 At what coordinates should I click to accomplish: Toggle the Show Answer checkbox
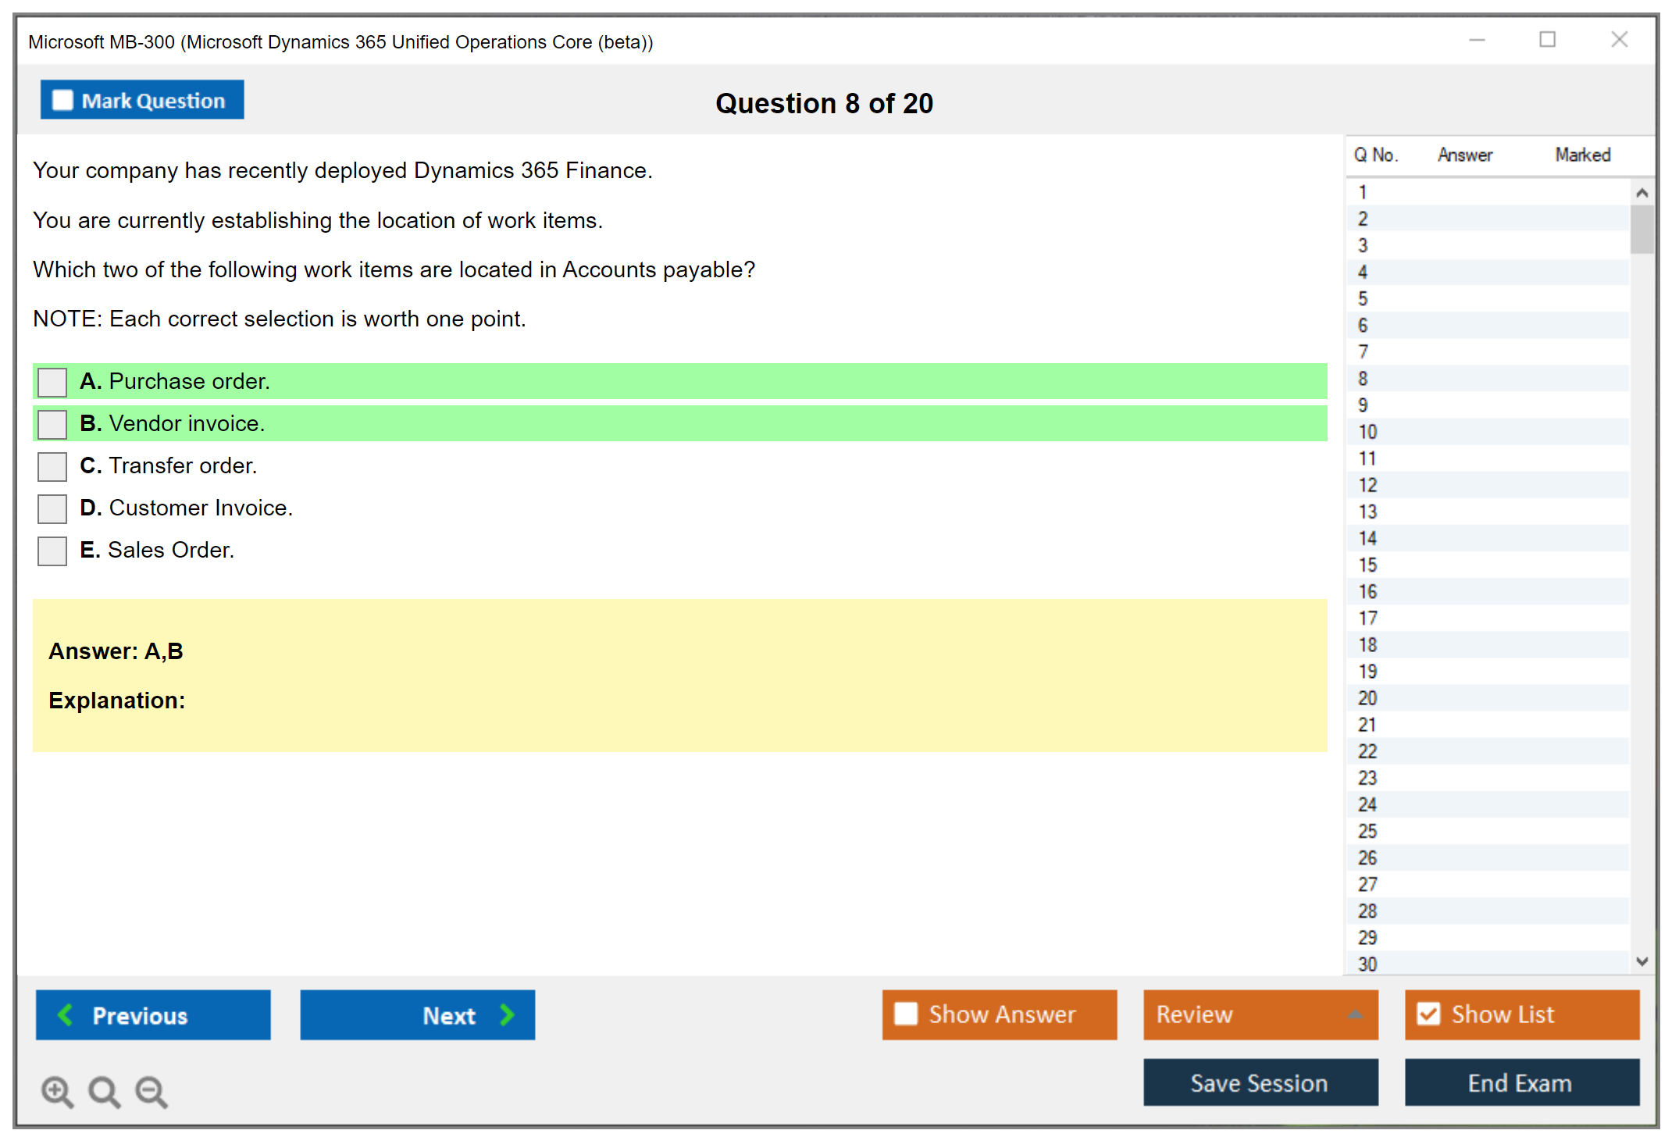pyautogui.click(x=906, y=1014)
